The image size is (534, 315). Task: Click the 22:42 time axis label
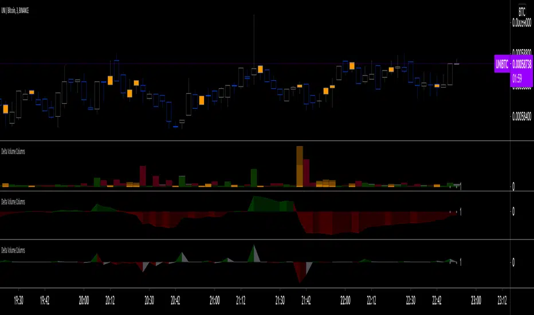tap(437, 300)
